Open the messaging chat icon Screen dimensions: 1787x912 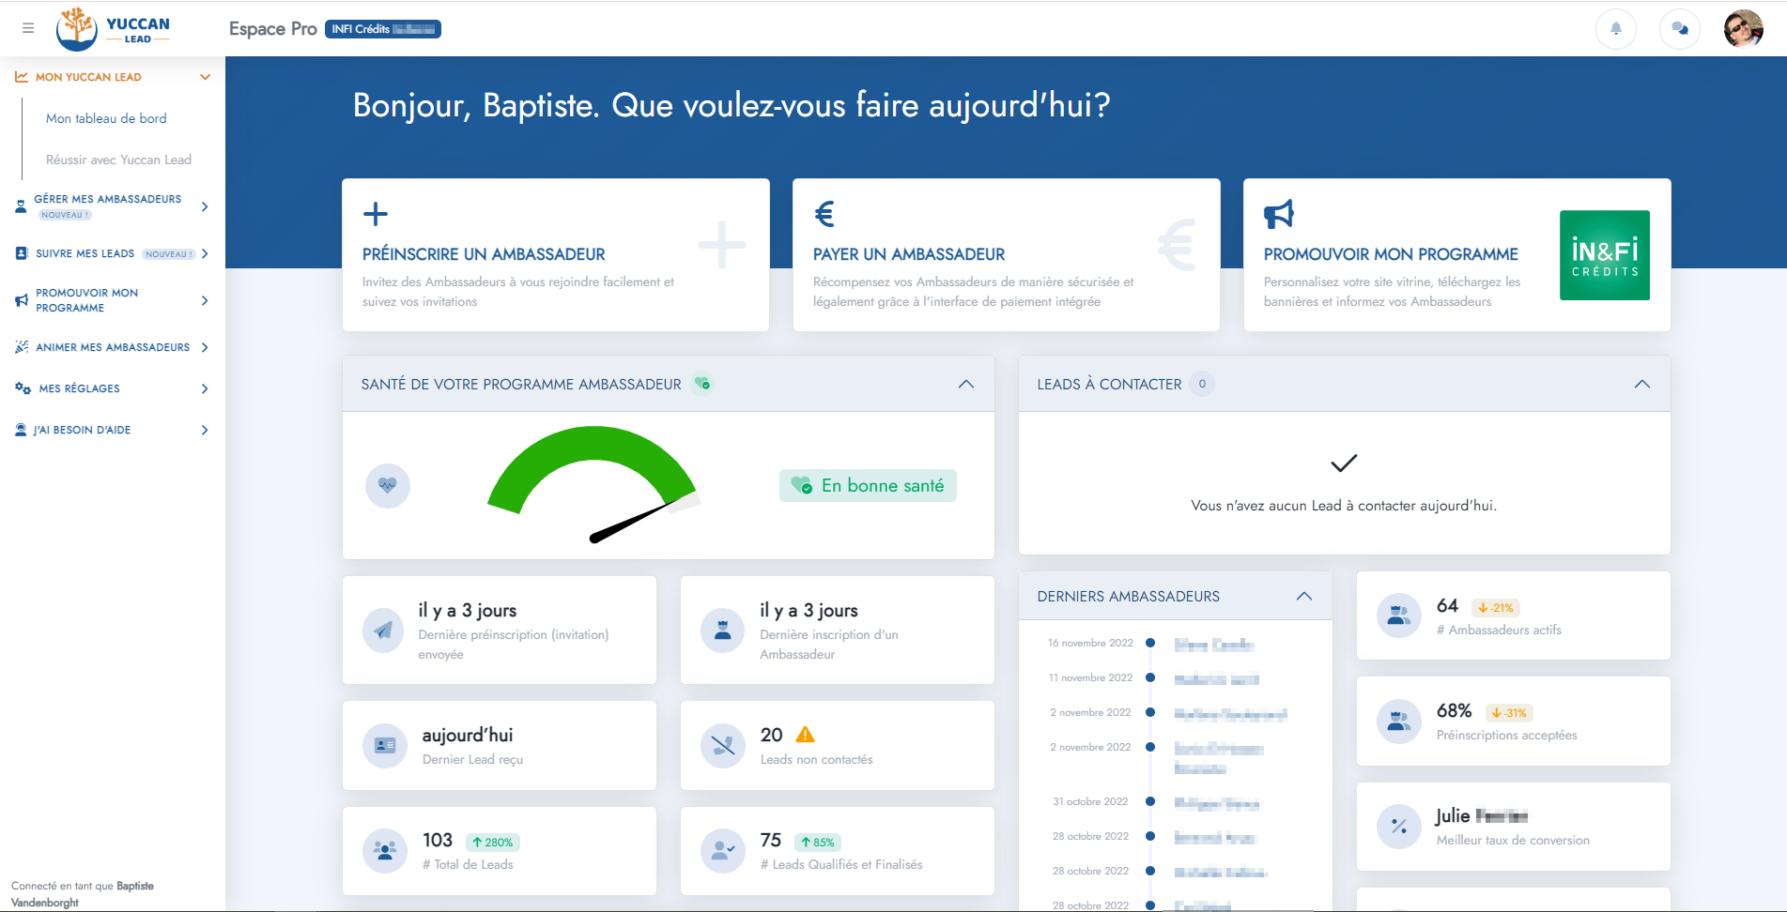(1679, 29)
